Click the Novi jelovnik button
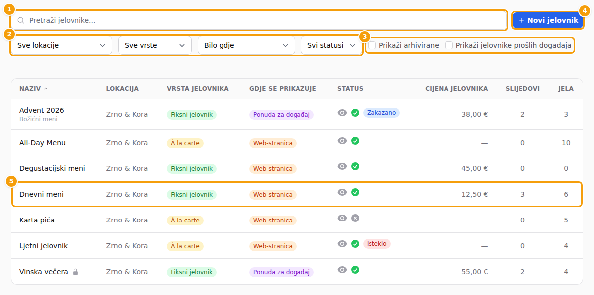 click(548, 20)
